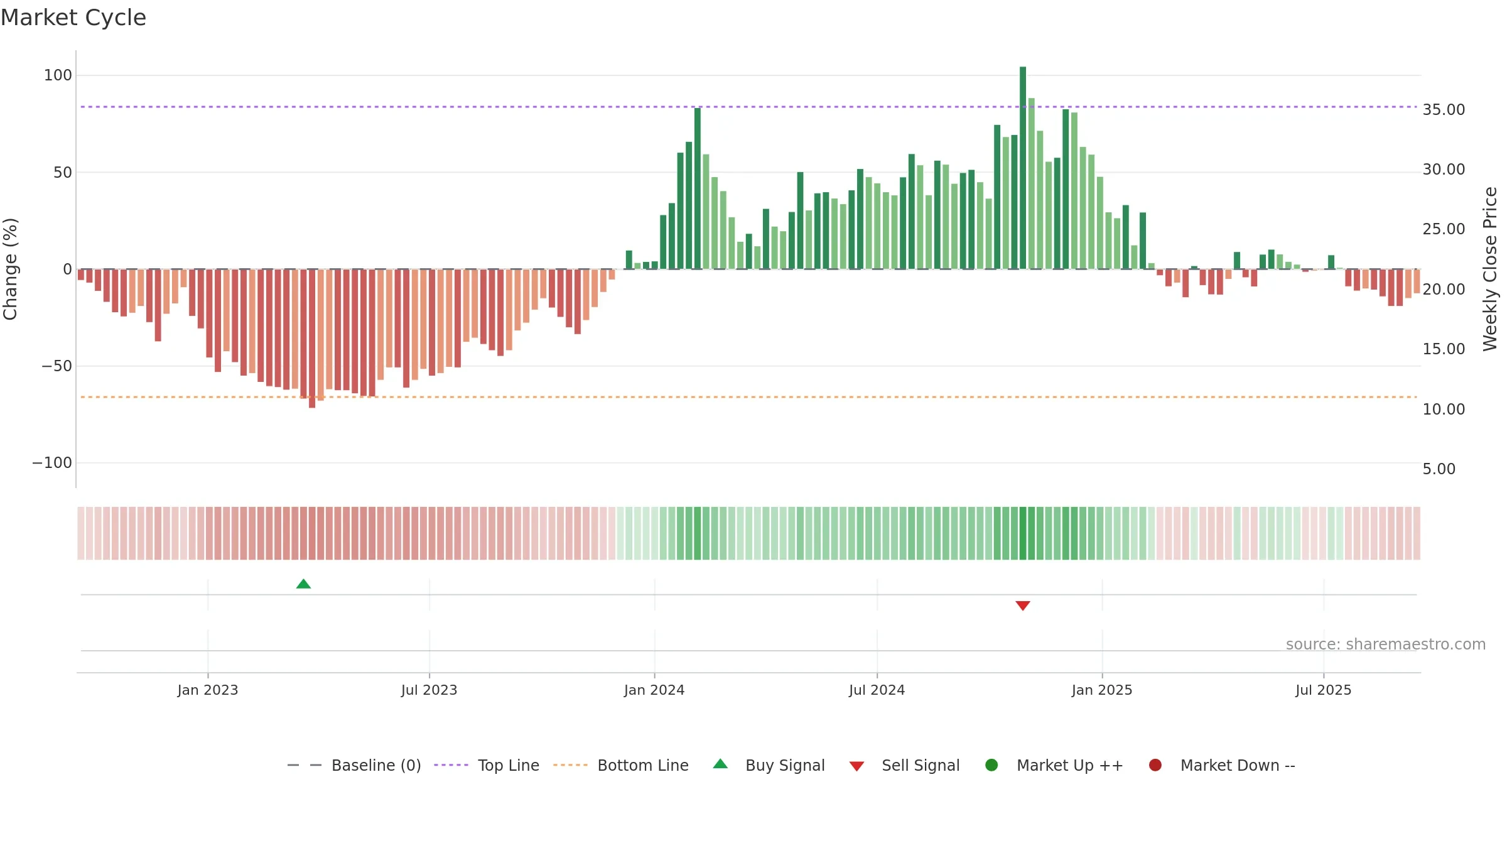The width and height of the screenshot is (1507, 848).
Task: Click the dark red circle icon in the legend
Action: point(1155,765)
